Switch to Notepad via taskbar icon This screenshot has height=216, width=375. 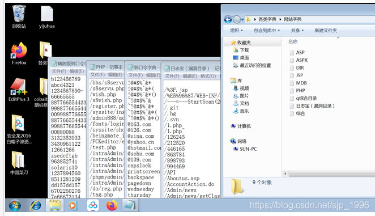(130, 205)
